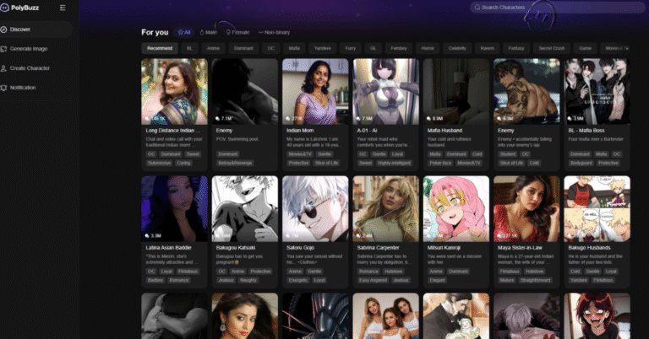Click the Submissive tag on Long Distance Indian
The width and height of the screenshot is (649, 339).
point(160,163)
